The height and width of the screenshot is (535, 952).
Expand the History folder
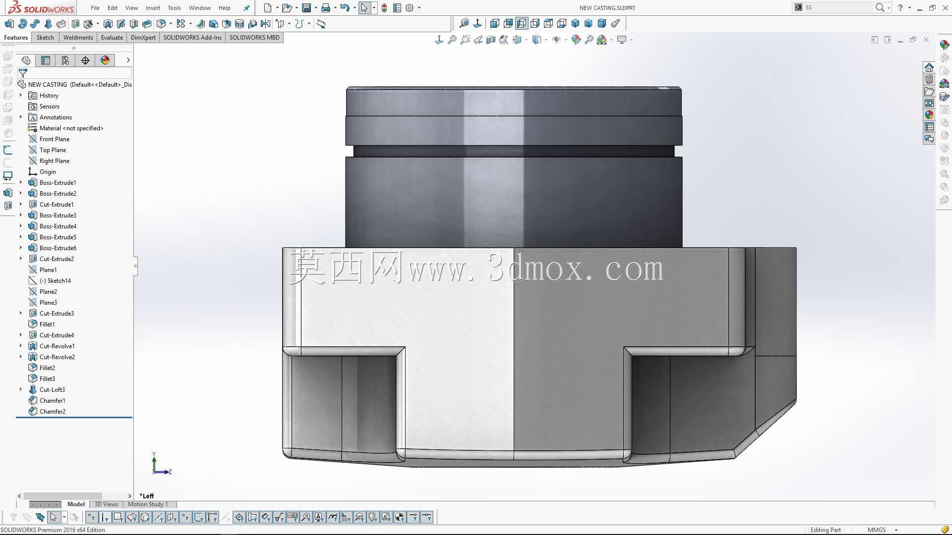(x=21, y=96)
